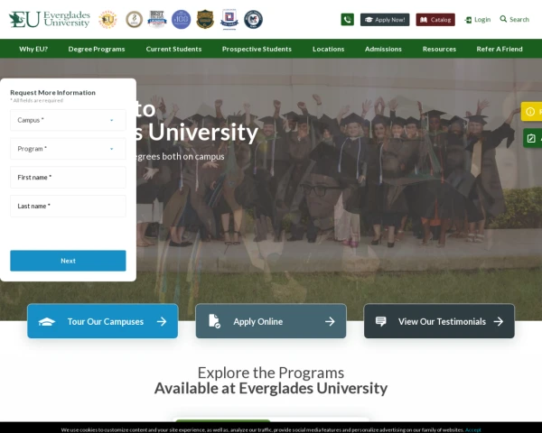Click the View Our Testimonials button

pos(439,321)
